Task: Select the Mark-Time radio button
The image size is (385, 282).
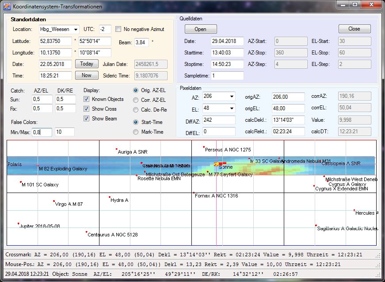Action: click(x=136, y=132)
